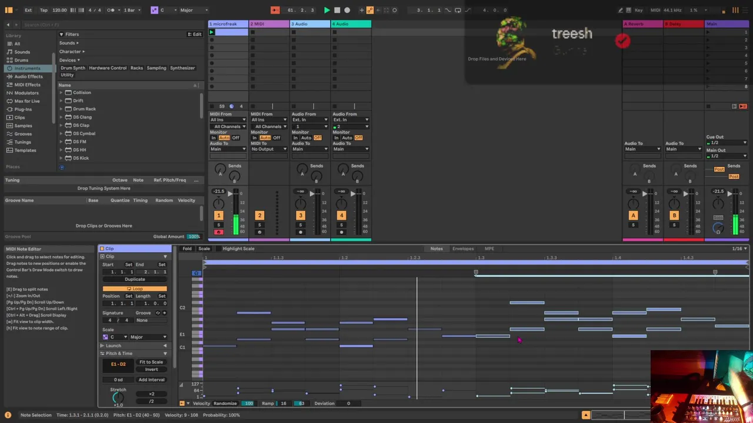
Task: Switch to the MPE tab
Action: point(489,249)
